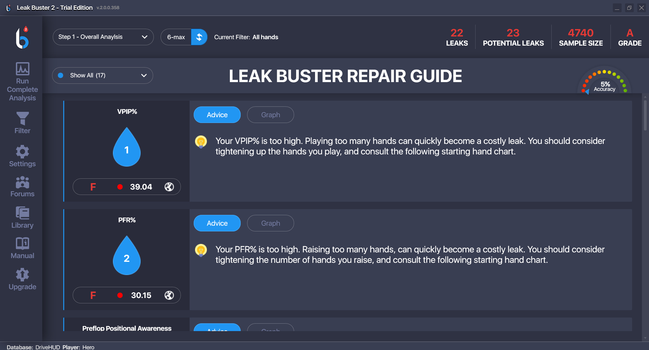This screenshot has width=649, height=350.
Task: Click the VPIP% card title
Action: (x=127, y=111)
